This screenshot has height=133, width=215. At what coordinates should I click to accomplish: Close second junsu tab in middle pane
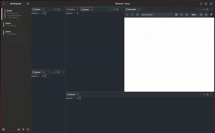tap(92, 9)
